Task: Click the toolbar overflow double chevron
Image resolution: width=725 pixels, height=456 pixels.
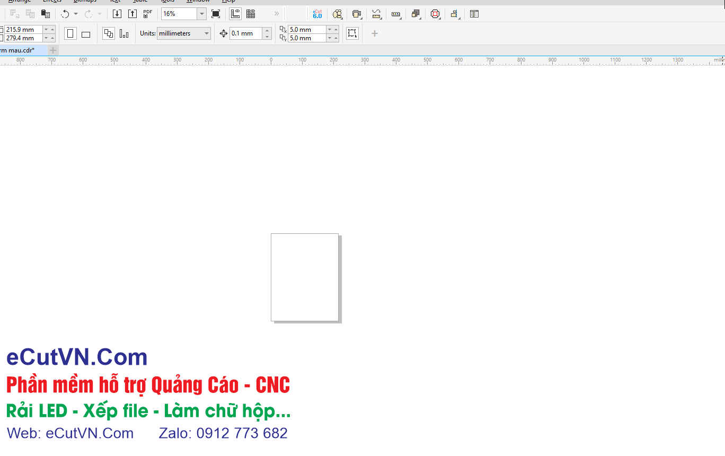Action: coord(277,14)
